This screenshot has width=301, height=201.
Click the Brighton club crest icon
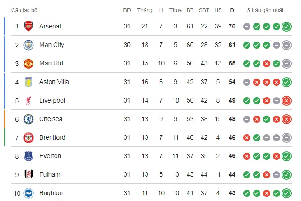coord(29,193)
